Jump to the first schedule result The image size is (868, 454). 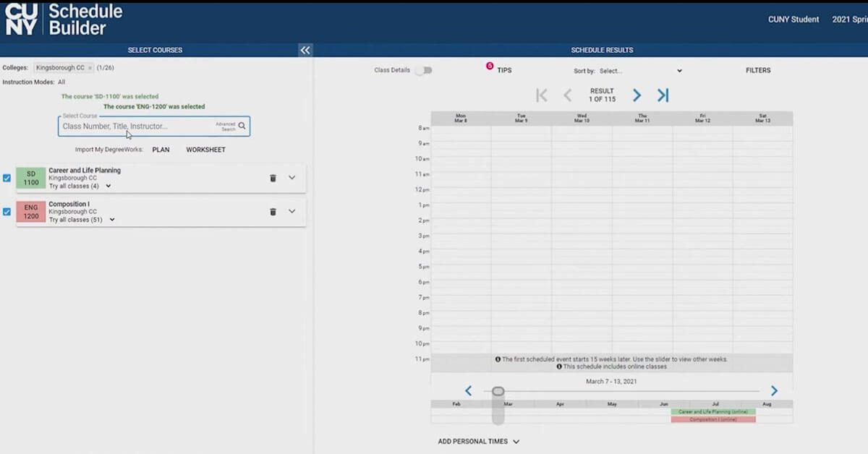541,95
